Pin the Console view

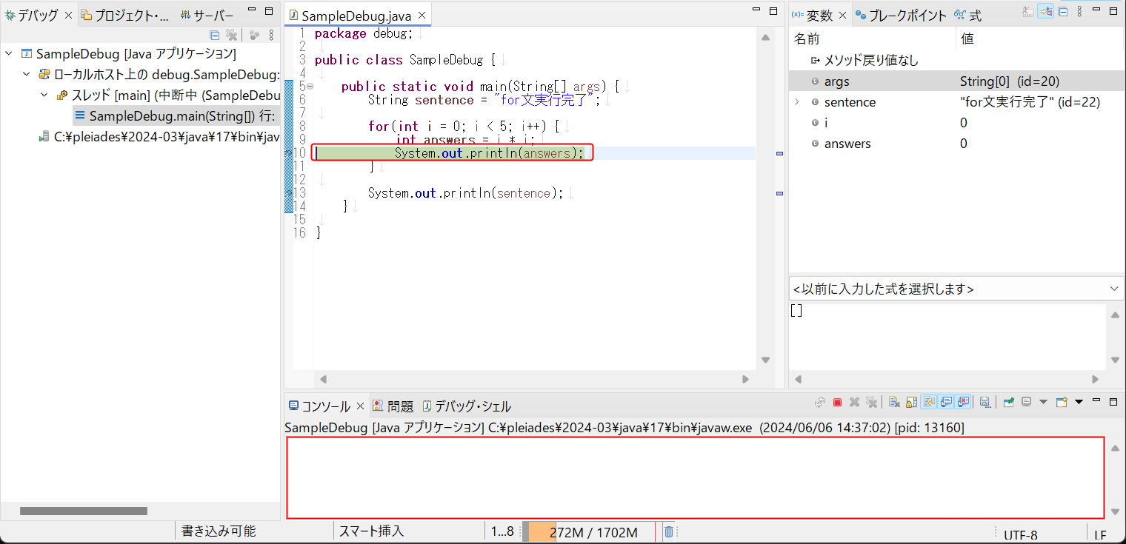tap(1009, 402)
